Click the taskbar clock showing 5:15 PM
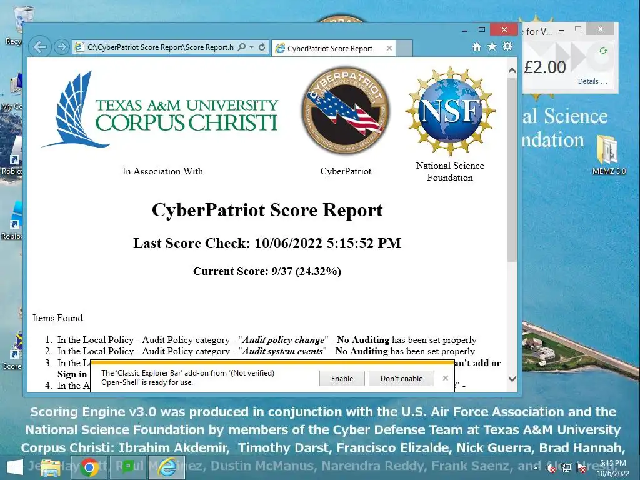 point(613,468)
